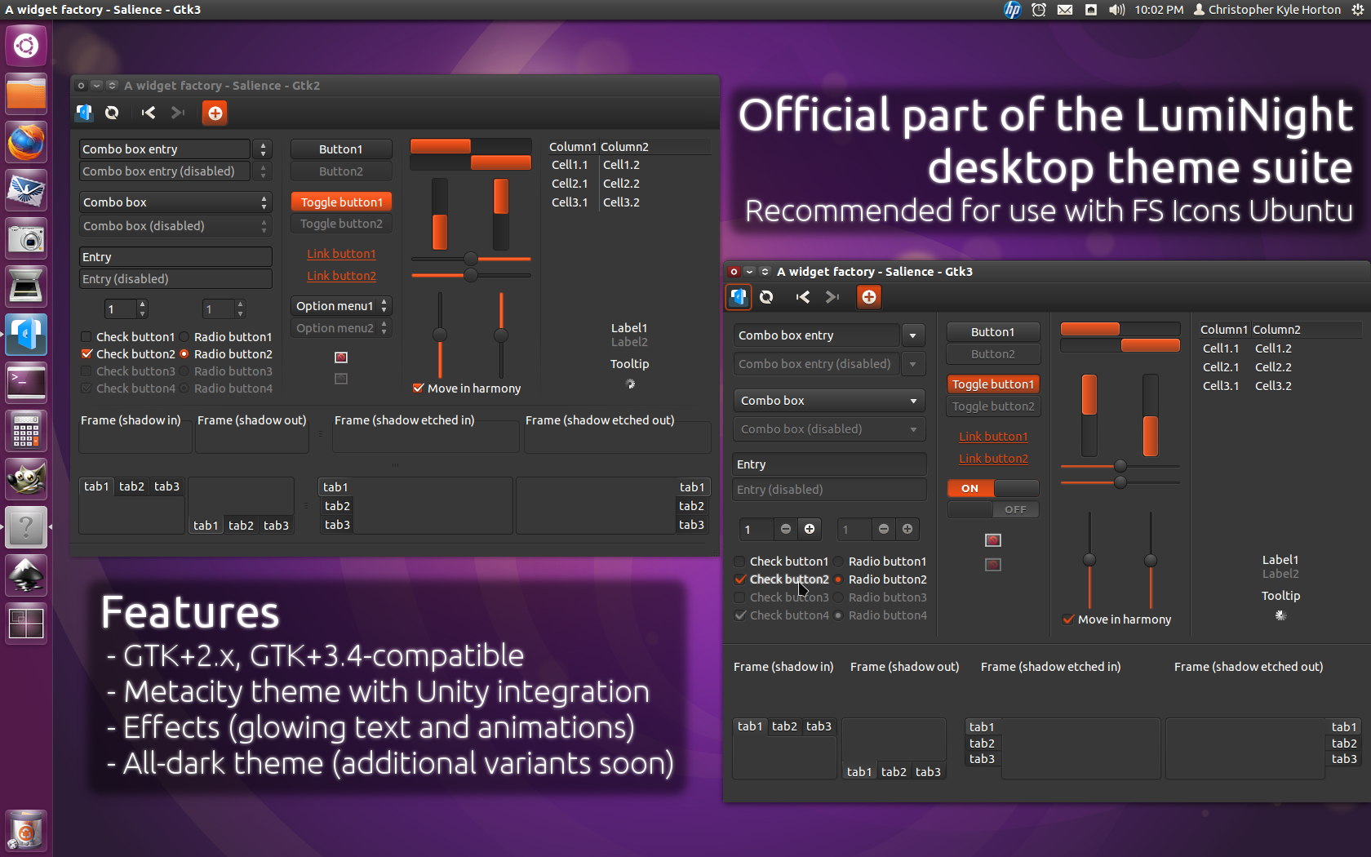
Task: Follow Link button1 in Gtk2 window
Action: 341,254
